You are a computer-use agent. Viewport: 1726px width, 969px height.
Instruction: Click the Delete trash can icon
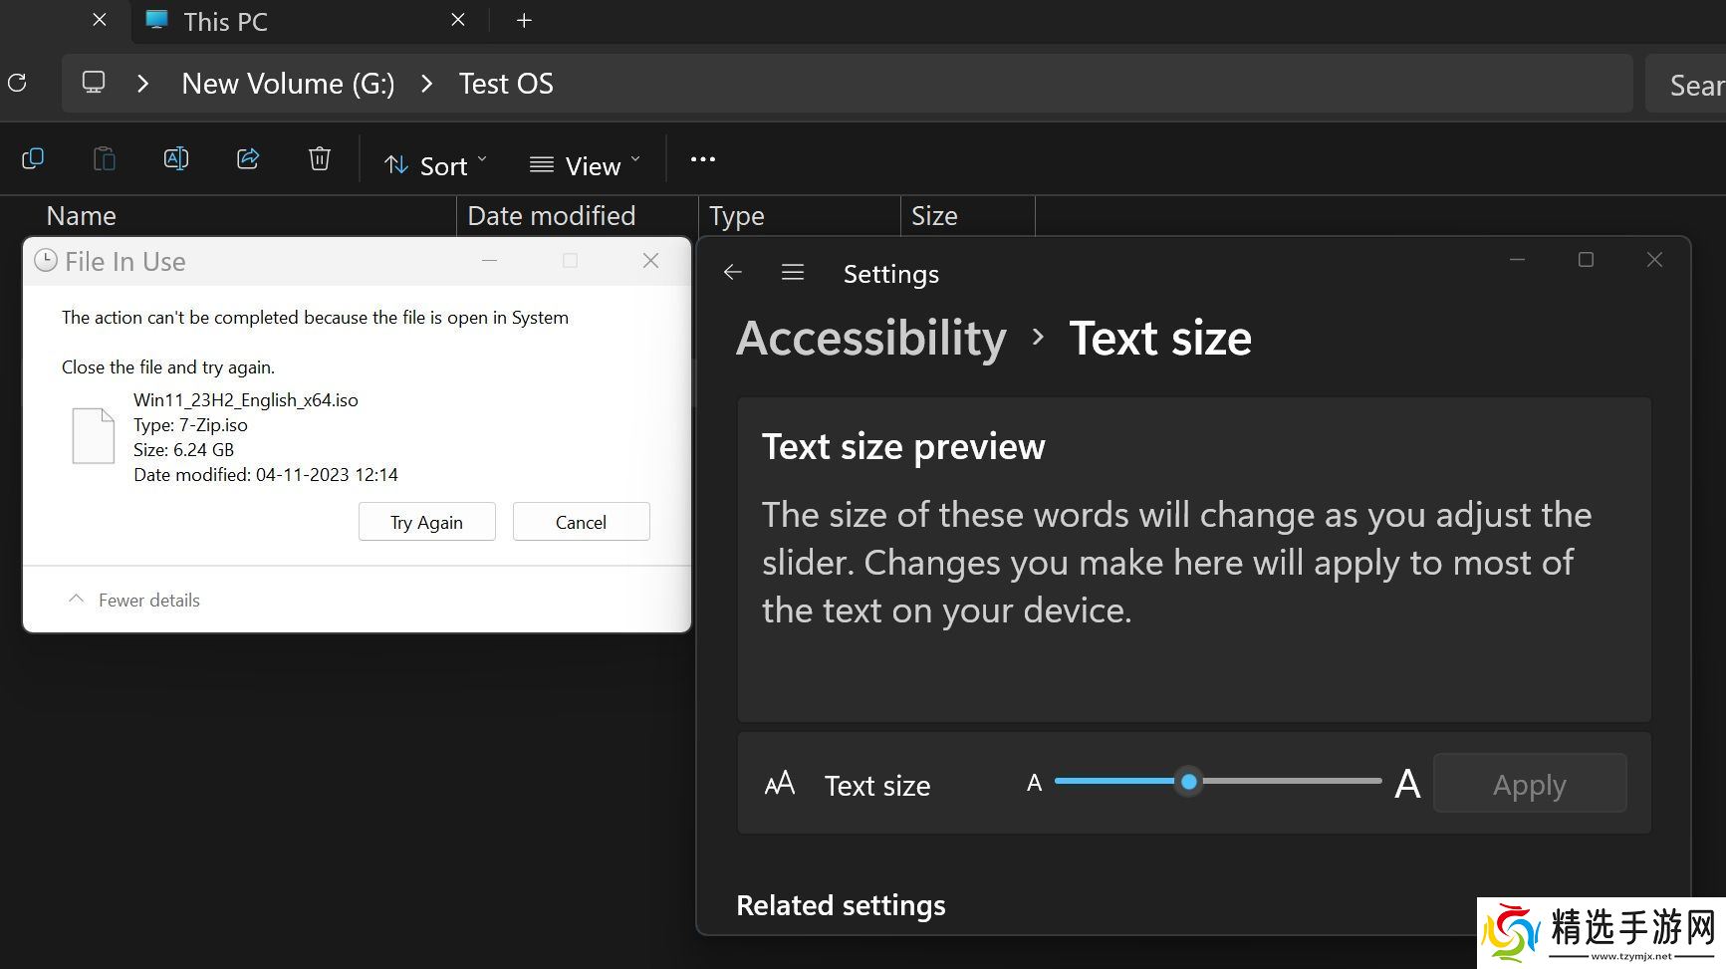point(320,159)
